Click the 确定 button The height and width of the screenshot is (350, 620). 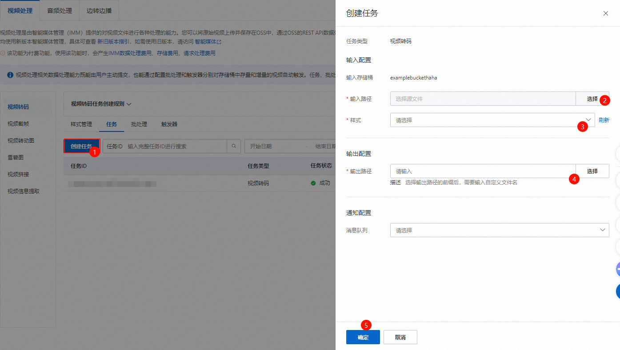tap(363, 337)
